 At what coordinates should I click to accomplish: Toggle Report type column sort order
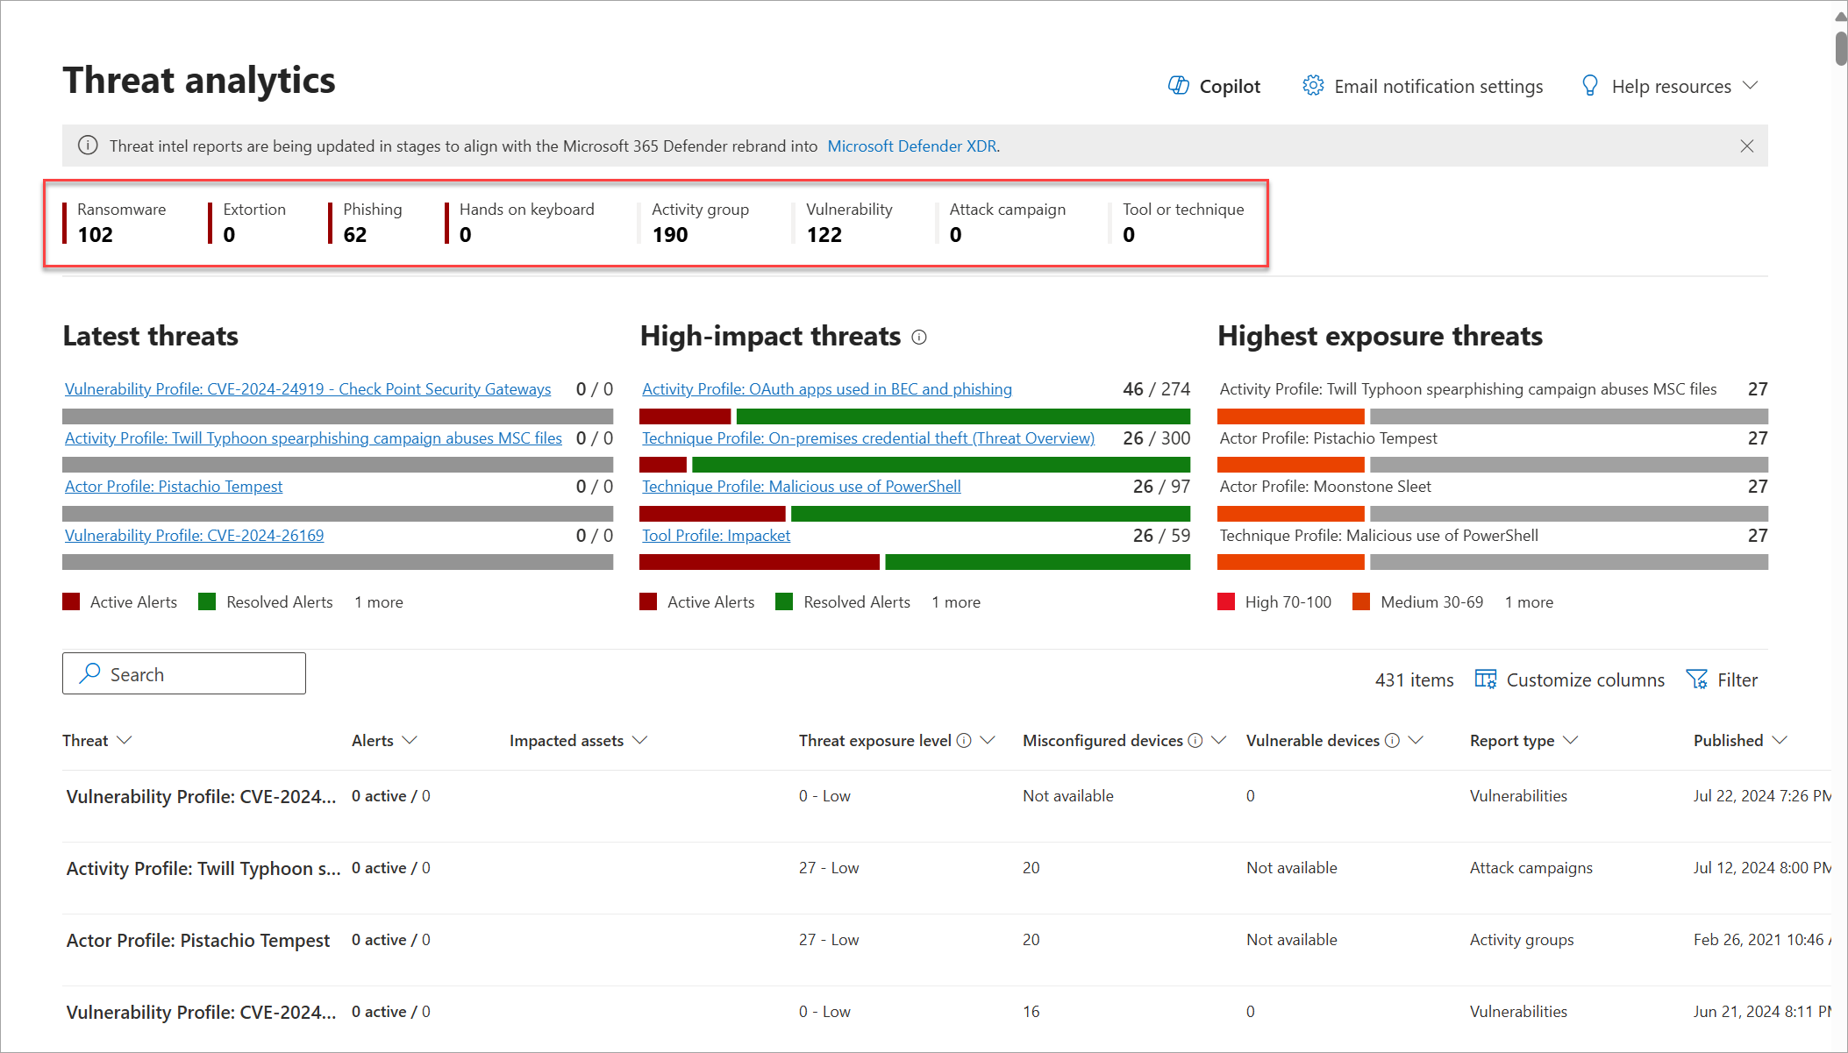click(1523, 740)
